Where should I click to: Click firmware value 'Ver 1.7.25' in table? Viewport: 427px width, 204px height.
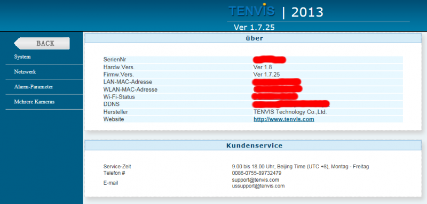266,75
